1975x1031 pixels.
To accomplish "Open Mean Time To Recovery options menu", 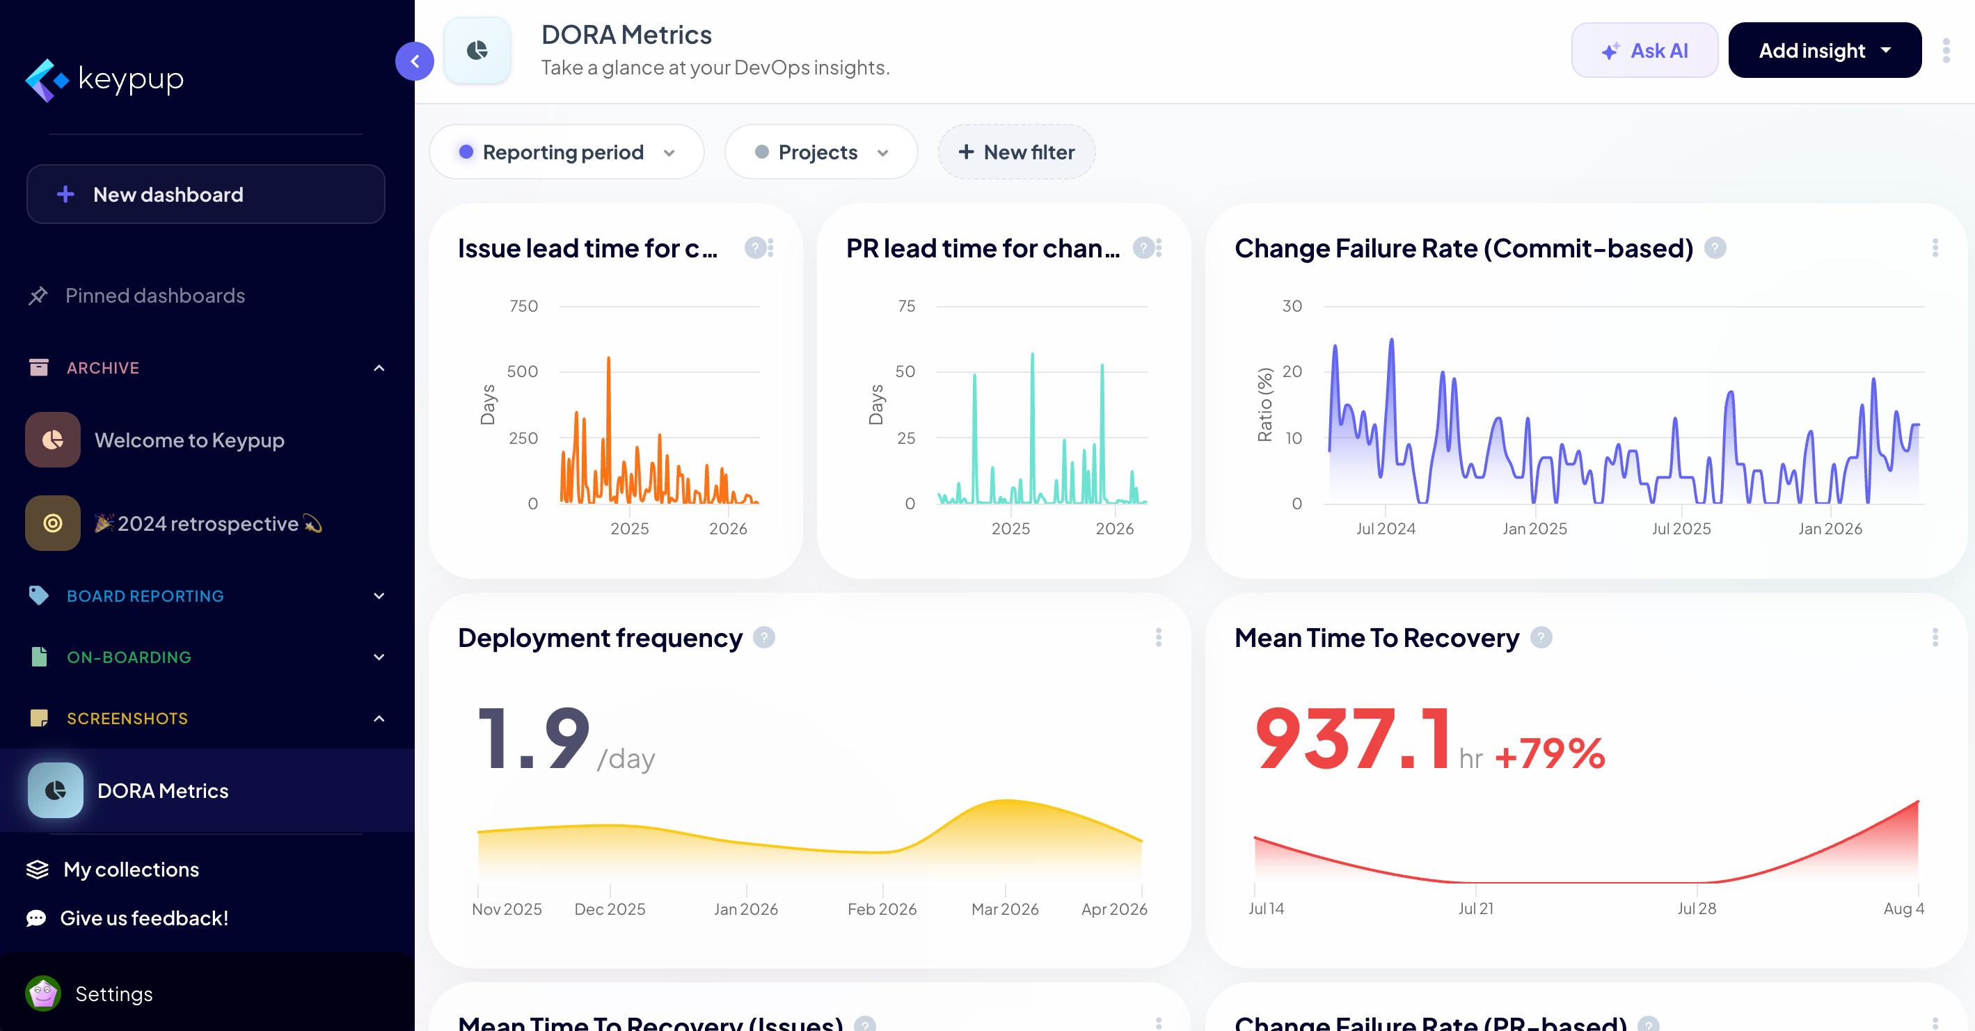I will [1935, 638].
